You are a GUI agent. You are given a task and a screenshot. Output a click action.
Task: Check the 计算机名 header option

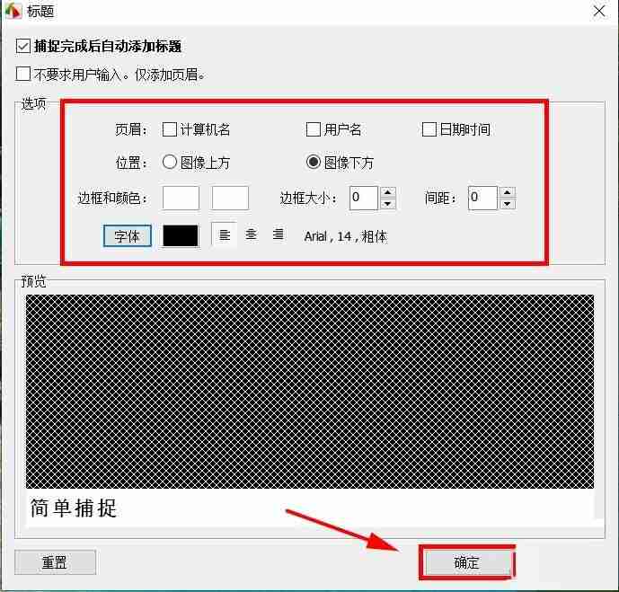pyautogui.click(x=170, y=129)
